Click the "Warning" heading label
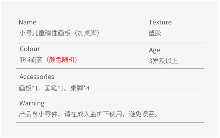The width and height of the screenshot is (220, 138). [32, 103]
